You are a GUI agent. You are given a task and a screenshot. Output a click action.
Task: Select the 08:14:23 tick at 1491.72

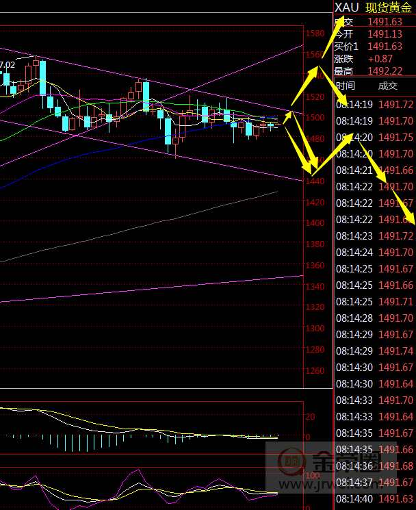(x=375, y=236)
